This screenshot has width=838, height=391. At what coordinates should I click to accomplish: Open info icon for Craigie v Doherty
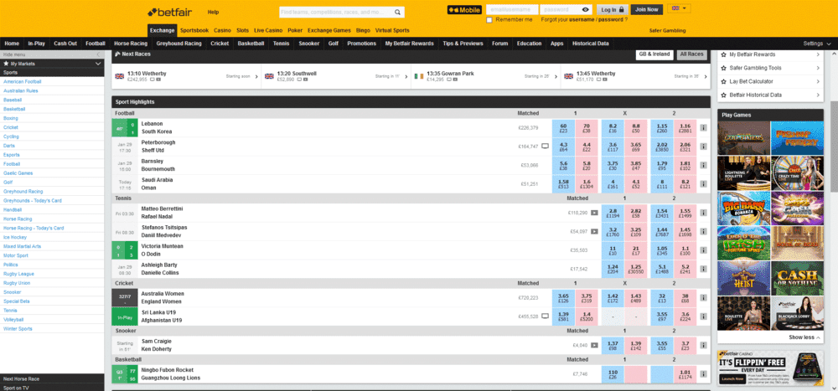click(703, 345)
